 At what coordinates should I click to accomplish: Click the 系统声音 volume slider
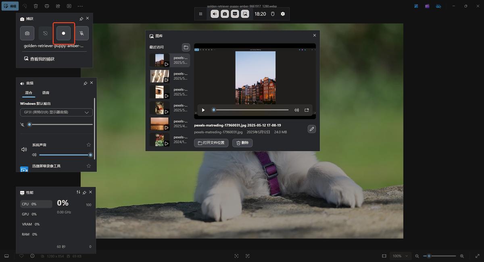(x=65, y=155)
